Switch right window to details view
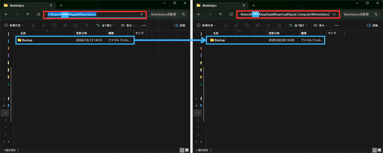383x153 pixels. point(374,150)
